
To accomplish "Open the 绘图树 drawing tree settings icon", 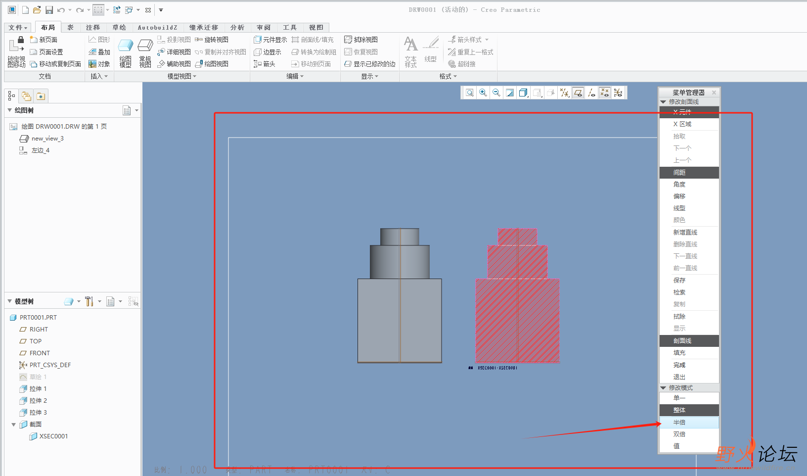I will pos(127,110).
